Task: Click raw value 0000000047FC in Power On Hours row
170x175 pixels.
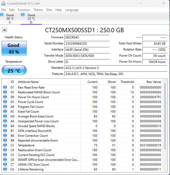Action: 151,97
